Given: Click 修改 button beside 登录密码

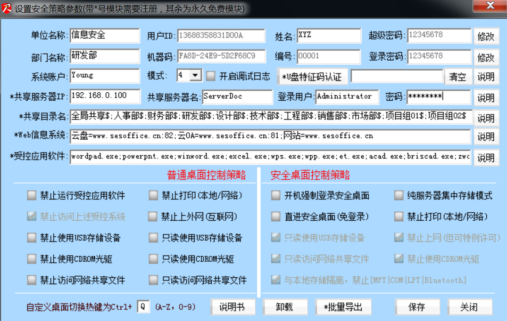Looking at the screenshot, I should (x=486, y=57).
